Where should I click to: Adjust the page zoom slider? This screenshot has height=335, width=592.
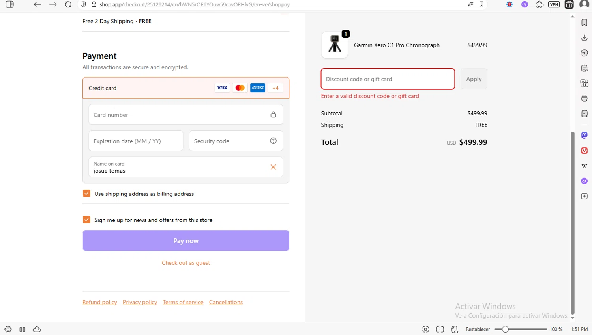[x=505, y=329]
